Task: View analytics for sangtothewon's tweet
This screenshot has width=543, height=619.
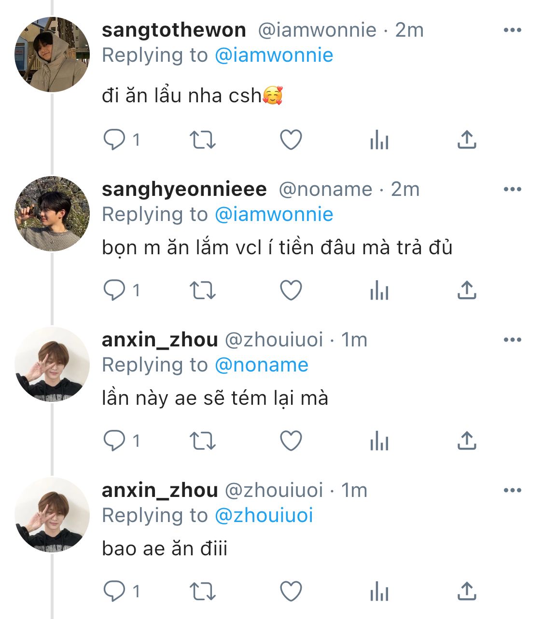Action: [x=379, y=140]
